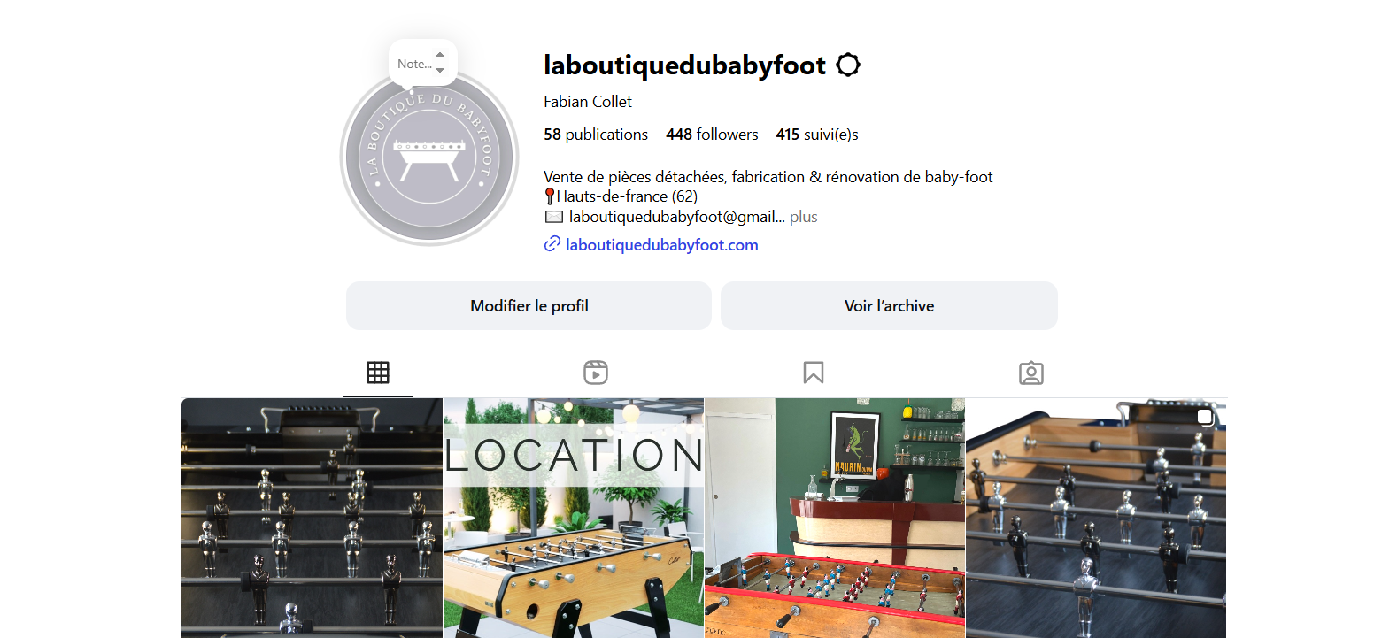Screen dimensions: 1397x638
Task: Click Voir l'archive button
Action: pyautogui.click(x=889, y=306)
